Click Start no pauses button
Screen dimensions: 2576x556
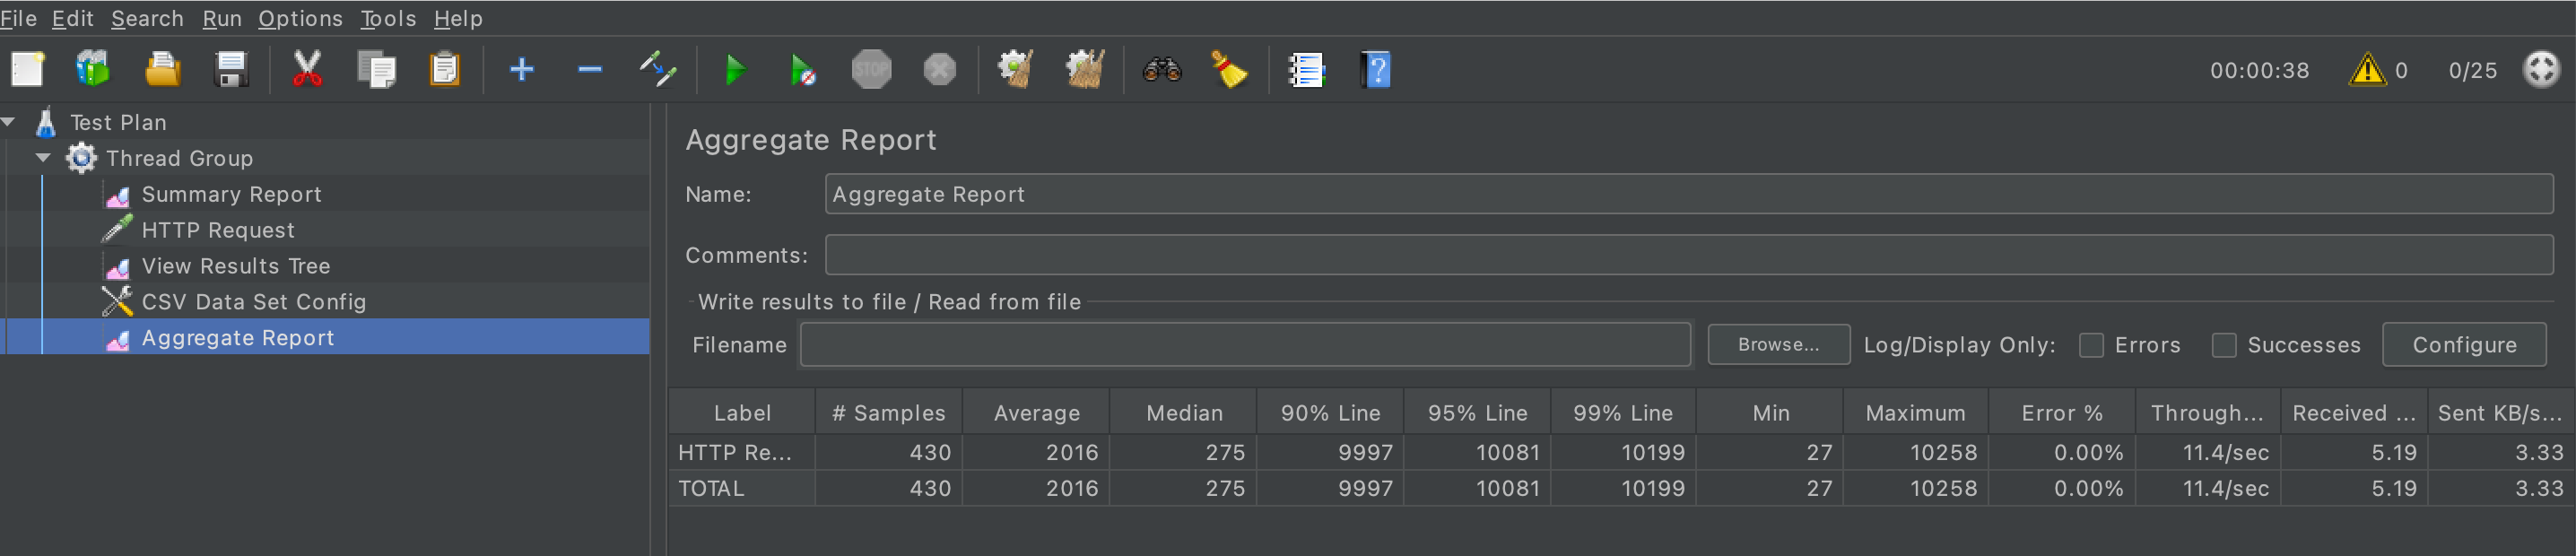pos(802,70)
